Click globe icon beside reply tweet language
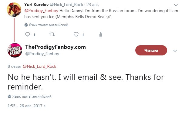The image size is (182, 113). click(9, 96)
